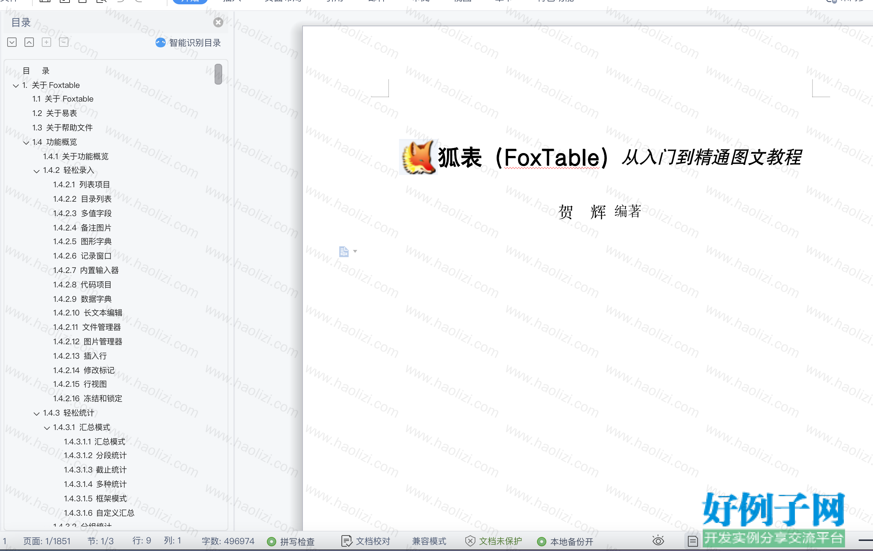Click the plus box icon in 目录 toolbar
This screenshot has height=551, width=873.
click(46, 42)
